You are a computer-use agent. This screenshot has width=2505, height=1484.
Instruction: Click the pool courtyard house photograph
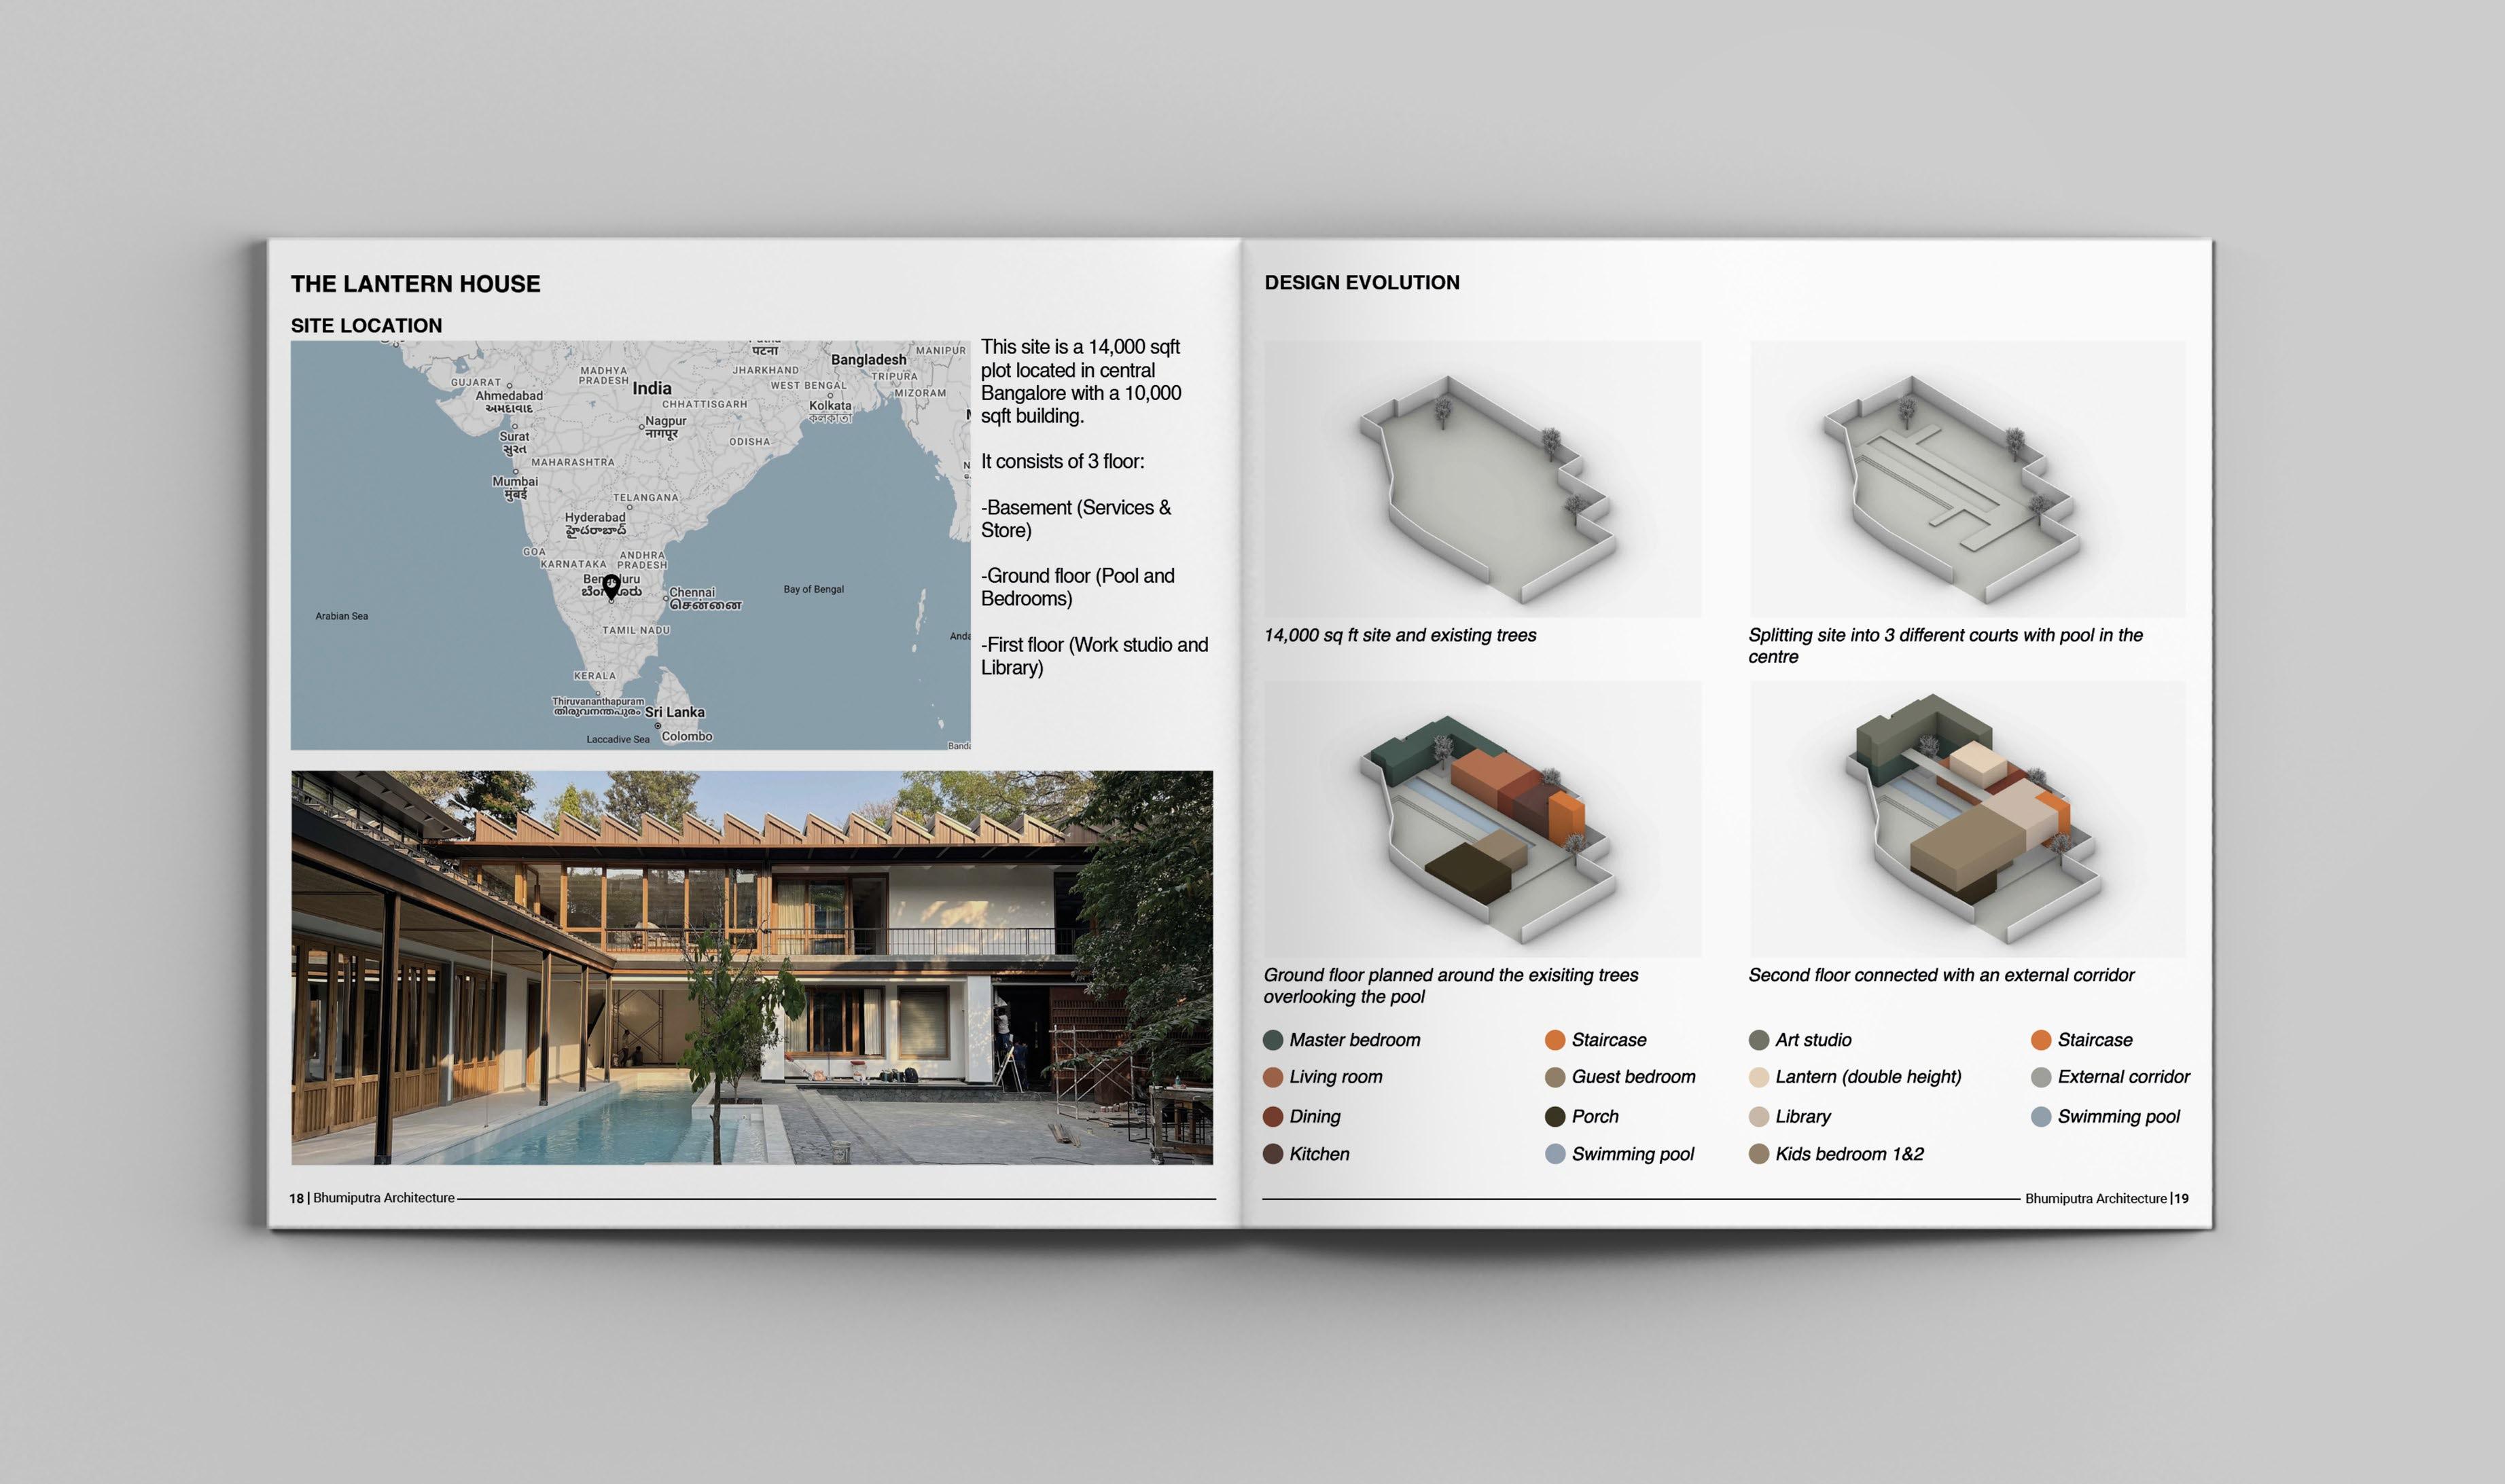751,967
